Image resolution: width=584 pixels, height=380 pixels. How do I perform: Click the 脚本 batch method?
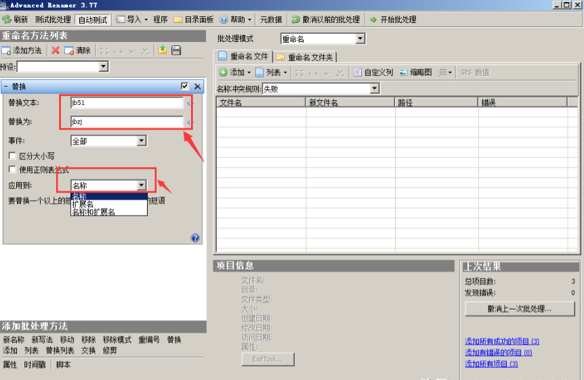[63, 364]
